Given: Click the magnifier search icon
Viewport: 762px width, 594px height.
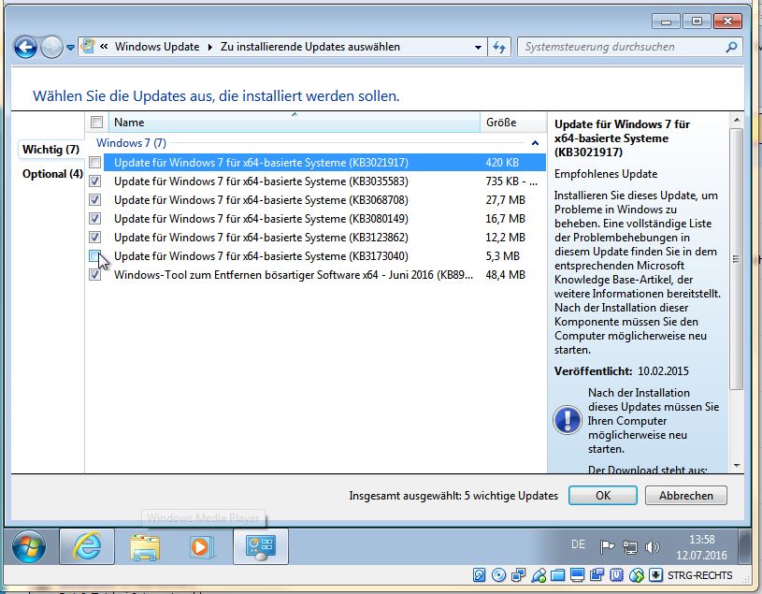Looking at the screenshot, I should tap(731, 47).
